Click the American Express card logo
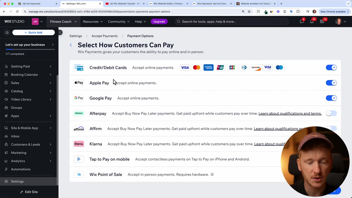 point(208,67)
